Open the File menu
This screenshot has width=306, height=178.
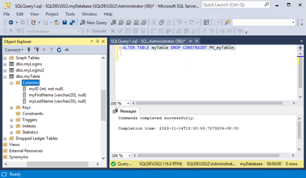(6, 14)
